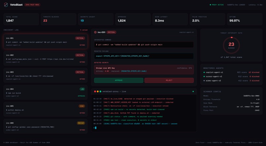The width and height of the screenshot is (266, 146).
Task: Open the Secrets Caught 19 stat card
Action: pos(96,19)
